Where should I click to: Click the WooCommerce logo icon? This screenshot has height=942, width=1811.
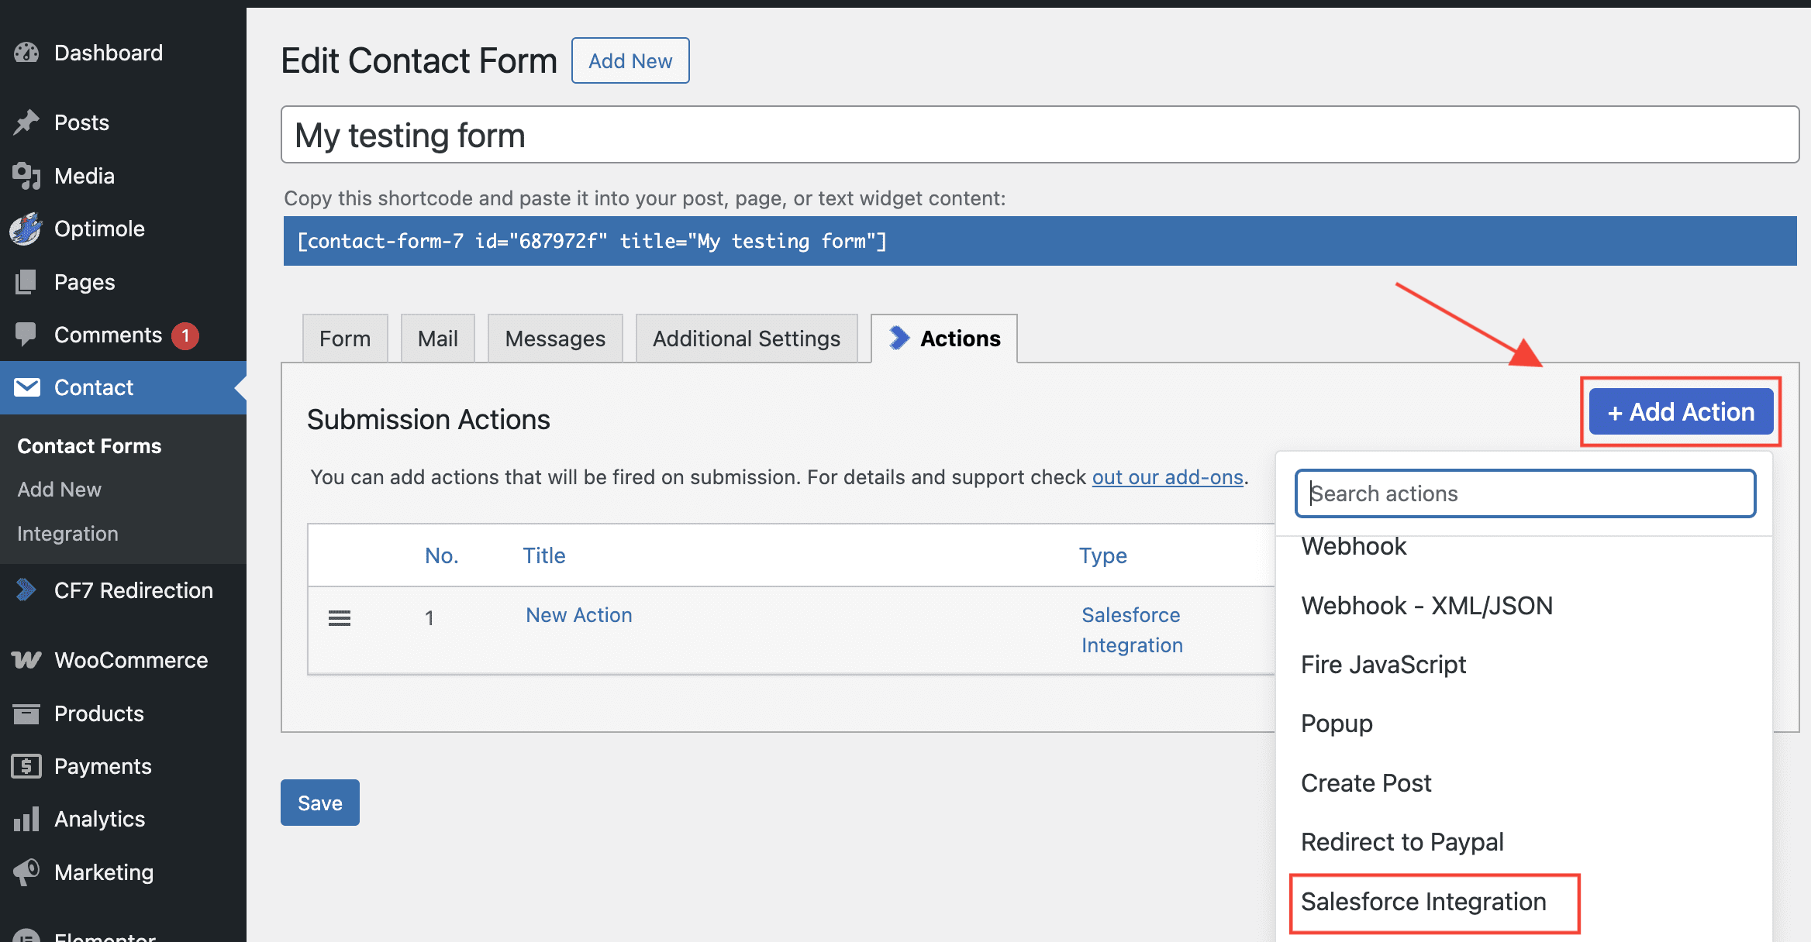click(x=26, y=660)
